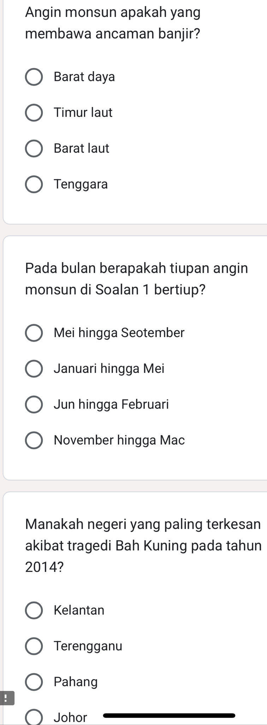This screenshot has height=725, width=267.
Task: Click the report problem exclamation icon
Action: click(x=6, y=698)
